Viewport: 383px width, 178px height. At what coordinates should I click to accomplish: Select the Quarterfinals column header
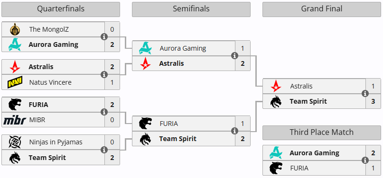61,9
